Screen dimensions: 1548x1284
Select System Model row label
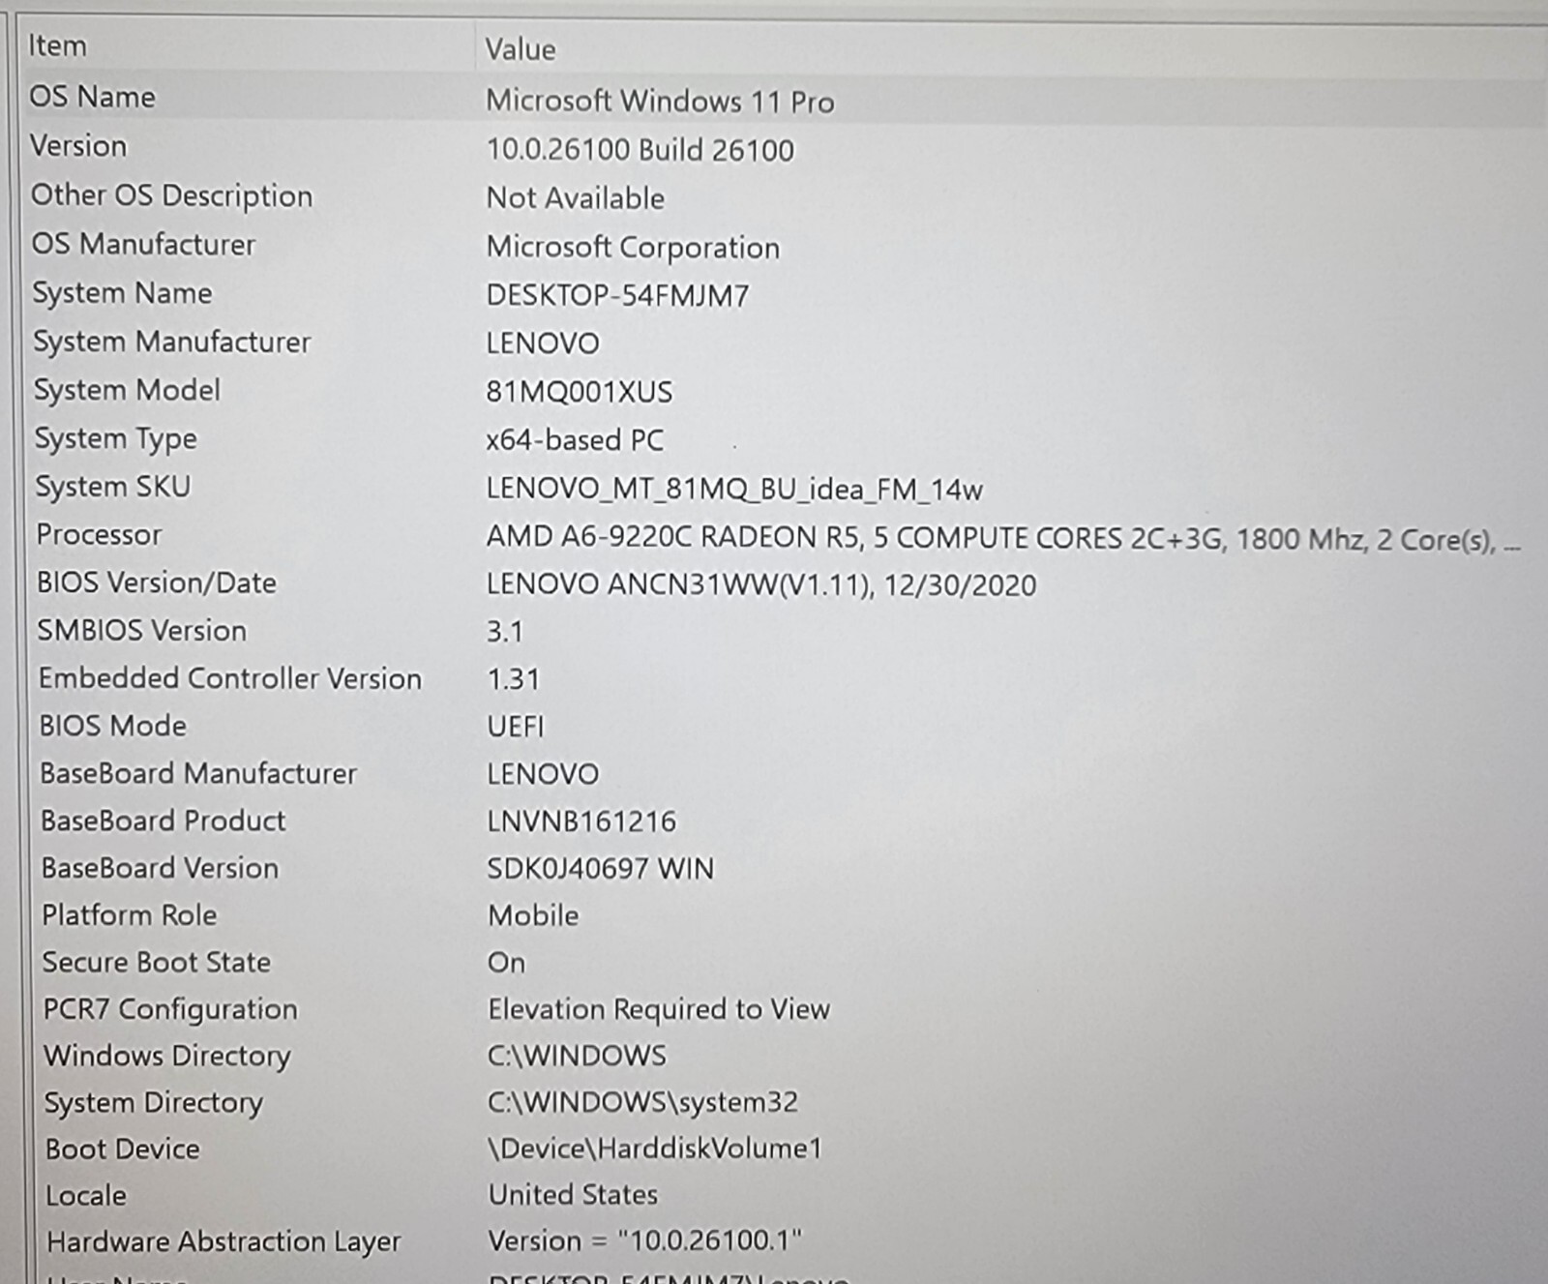point(127,390)
